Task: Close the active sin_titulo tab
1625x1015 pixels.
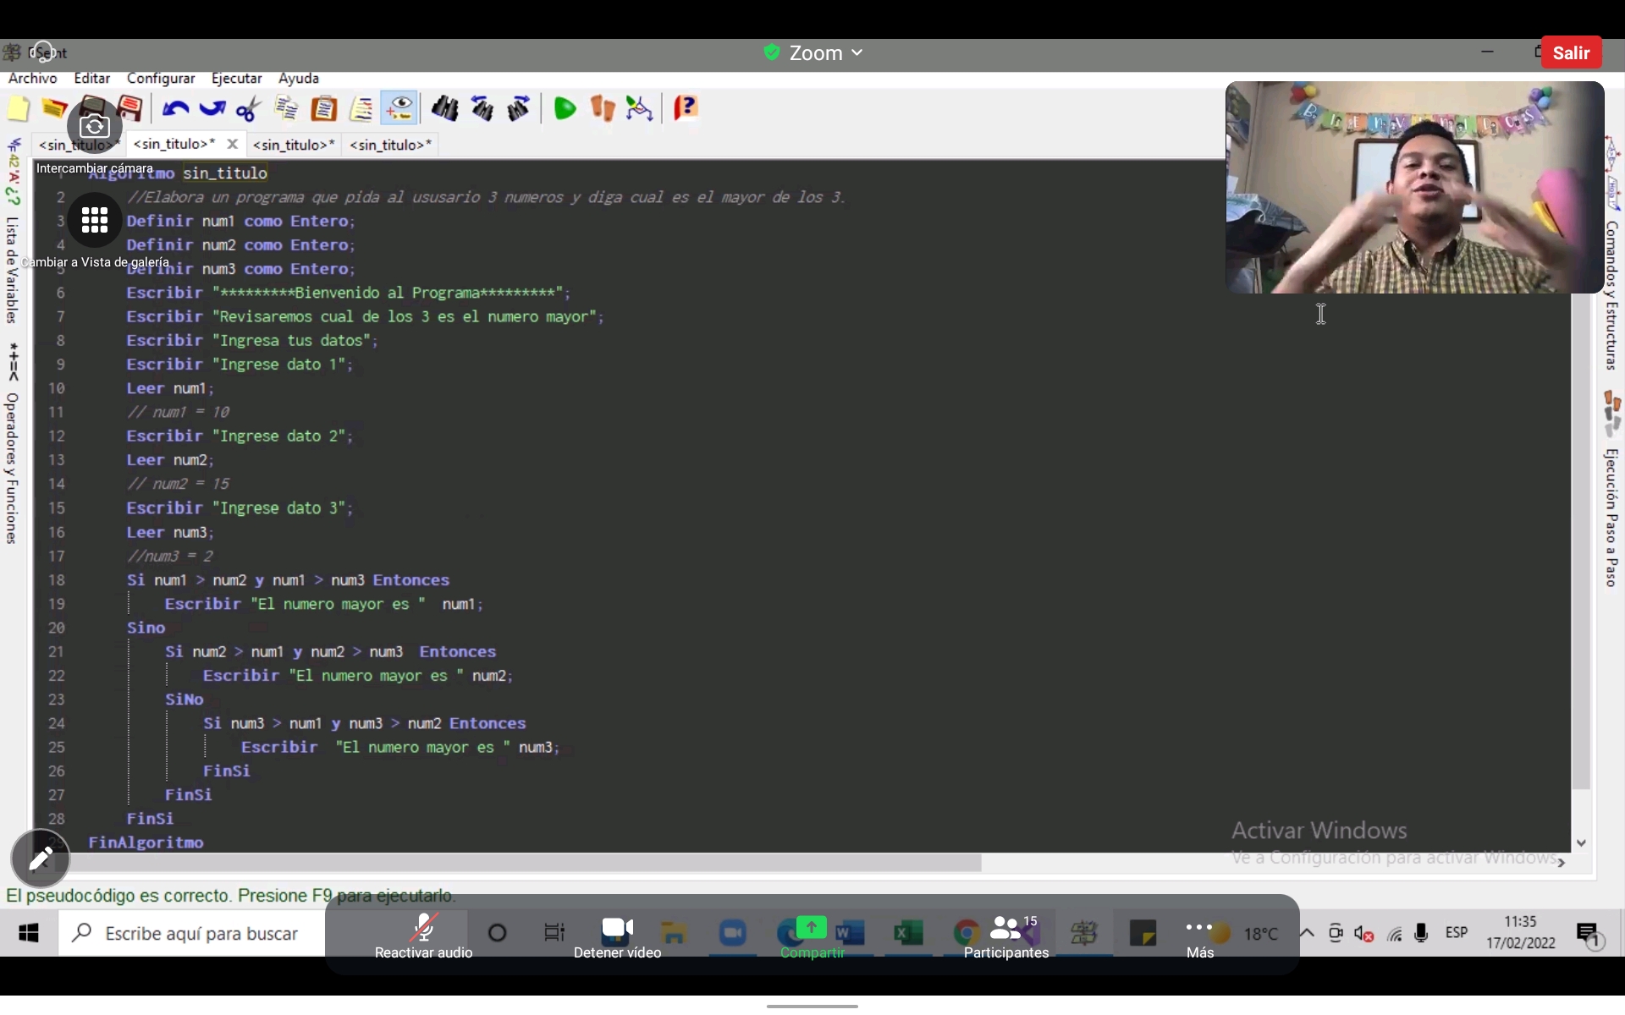Action: (232, 145)
